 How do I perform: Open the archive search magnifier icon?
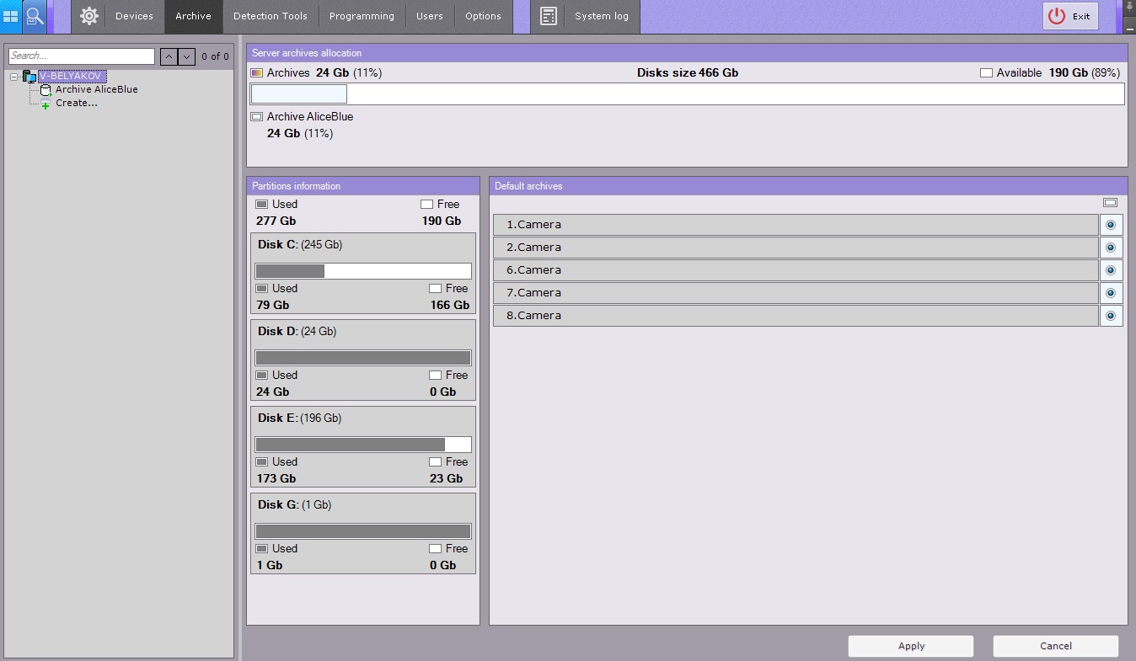tap(35, 16)
